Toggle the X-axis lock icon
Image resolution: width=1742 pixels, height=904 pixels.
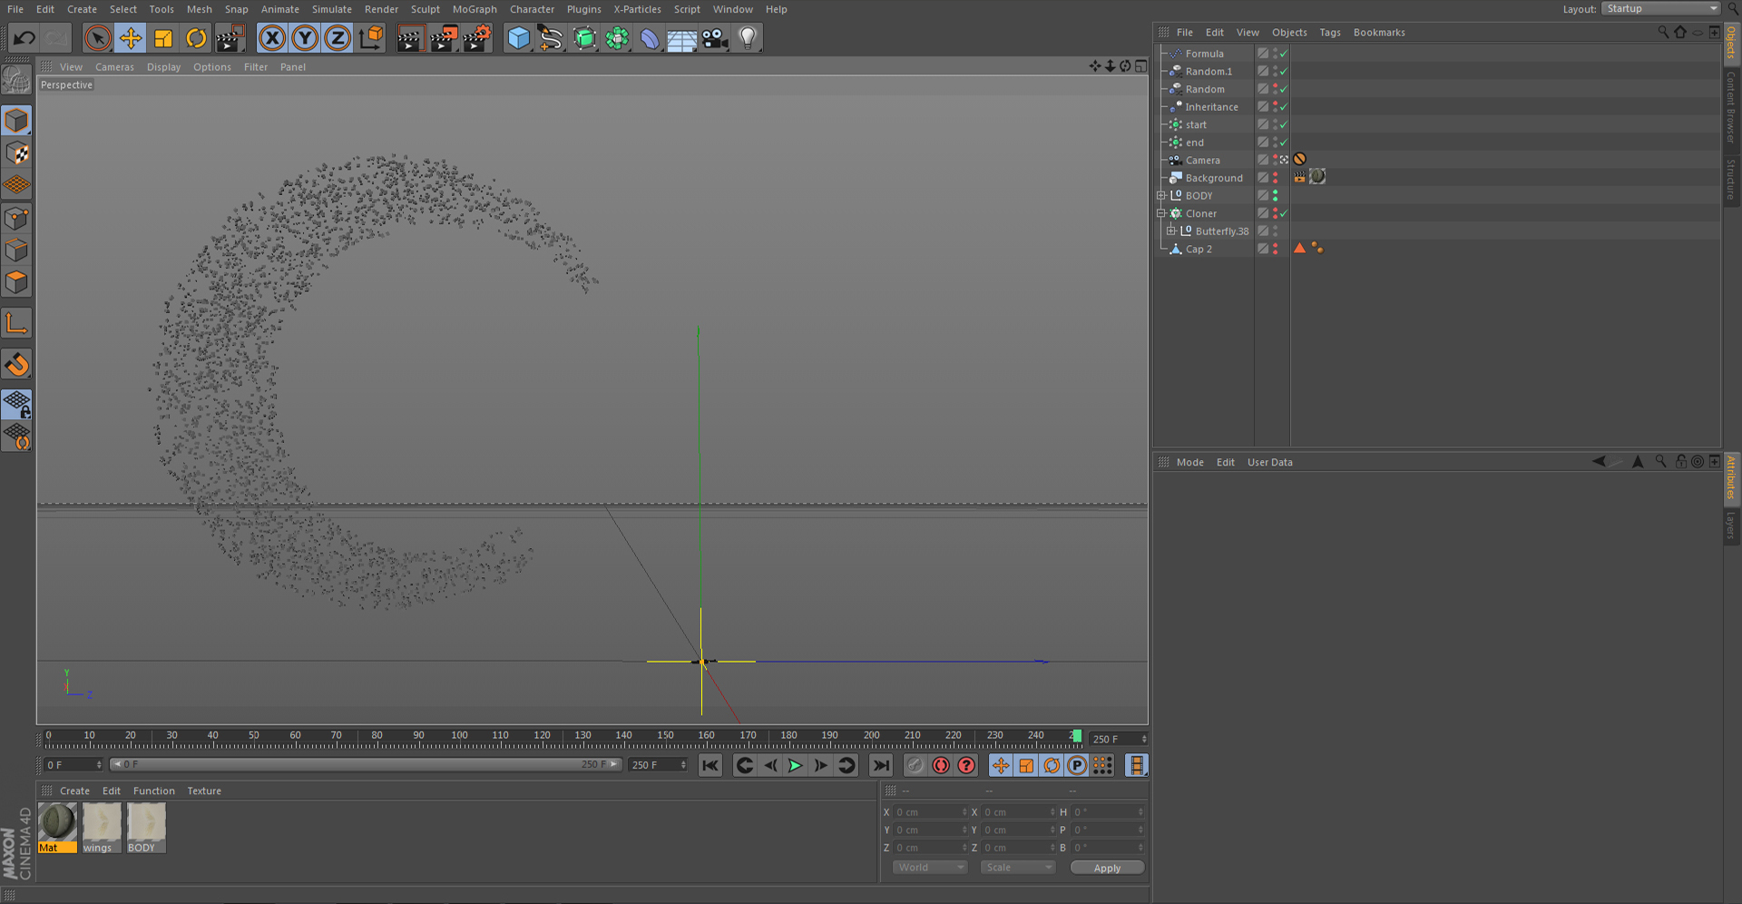[271, 38]
